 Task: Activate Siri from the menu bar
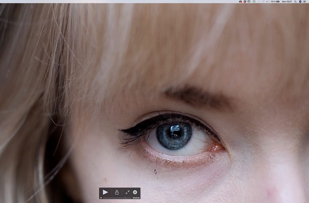point(300,2)
